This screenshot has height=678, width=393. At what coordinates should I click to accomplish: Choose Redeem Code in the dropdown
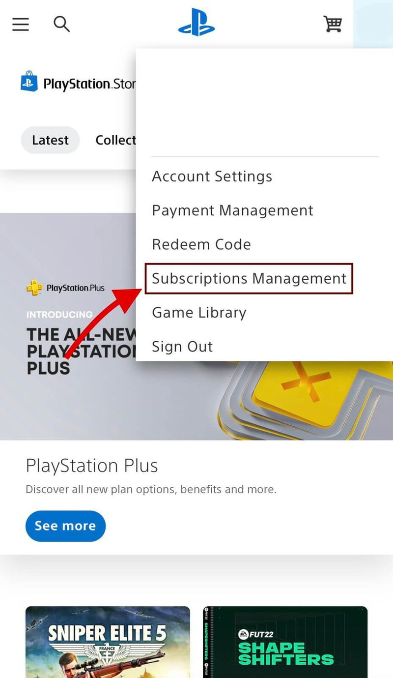[201, 244]
